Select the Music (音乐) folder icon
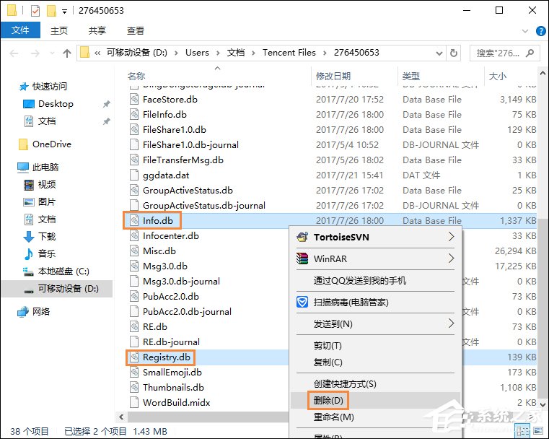This screenshot has height=439, width=549. [29, 253]
